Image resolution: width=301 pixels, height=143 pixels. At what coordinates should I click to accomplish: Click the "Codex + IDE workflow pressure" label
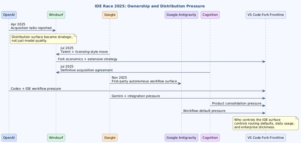tap(36, 88)
